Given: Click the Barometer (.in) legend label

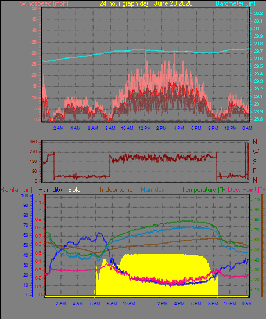Looking at the screenshot, I should (x=235, y=3).
